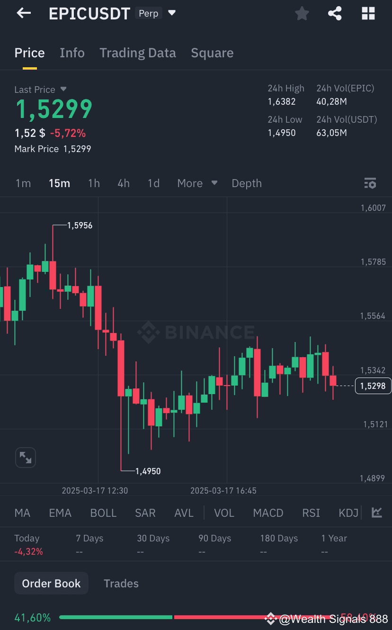Switch to the Trading Data tab
This screenshot has width=392, height=630.
coord(137,53)
